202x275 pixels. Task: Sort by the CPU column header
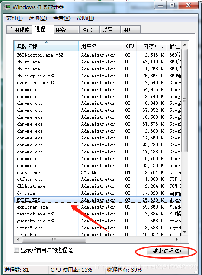pos(130,46)
